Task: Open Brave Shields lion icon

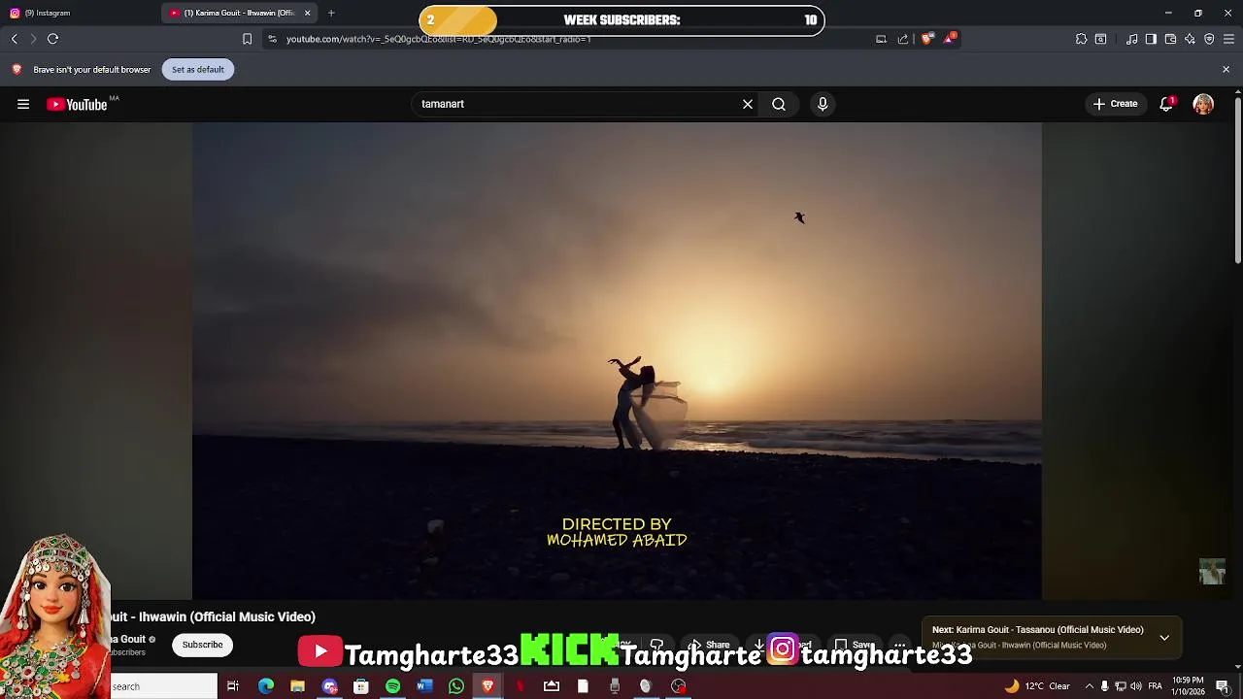Action: pyautogui.click(x=926, y=39)
